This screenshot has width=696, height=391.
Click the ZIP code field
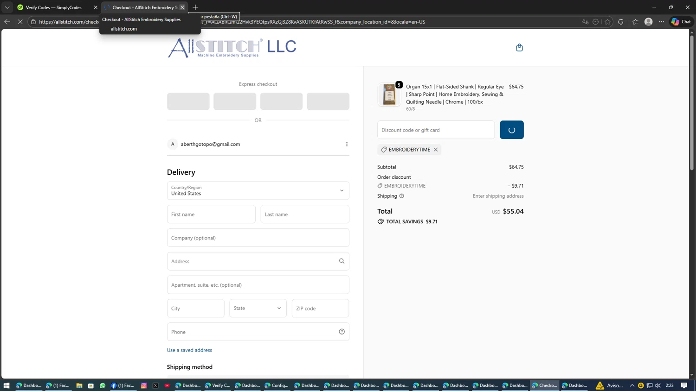pos(320,308)
